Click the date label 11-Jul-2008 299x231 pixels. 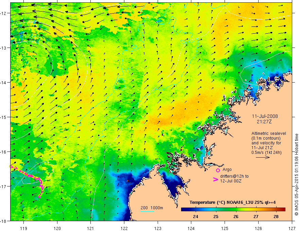(x=265, y=116)
